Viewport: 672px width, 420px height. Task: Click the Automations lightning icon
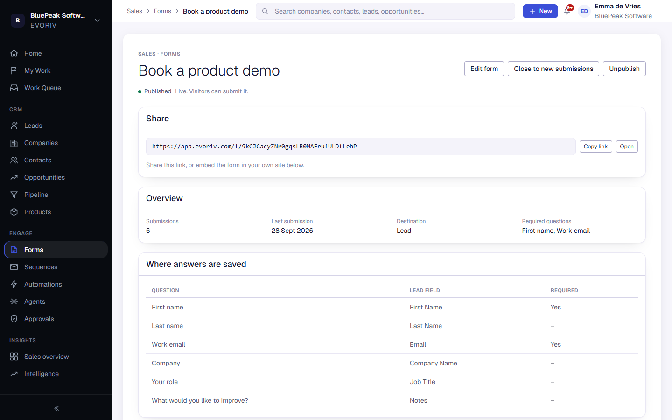pos(14,284)
